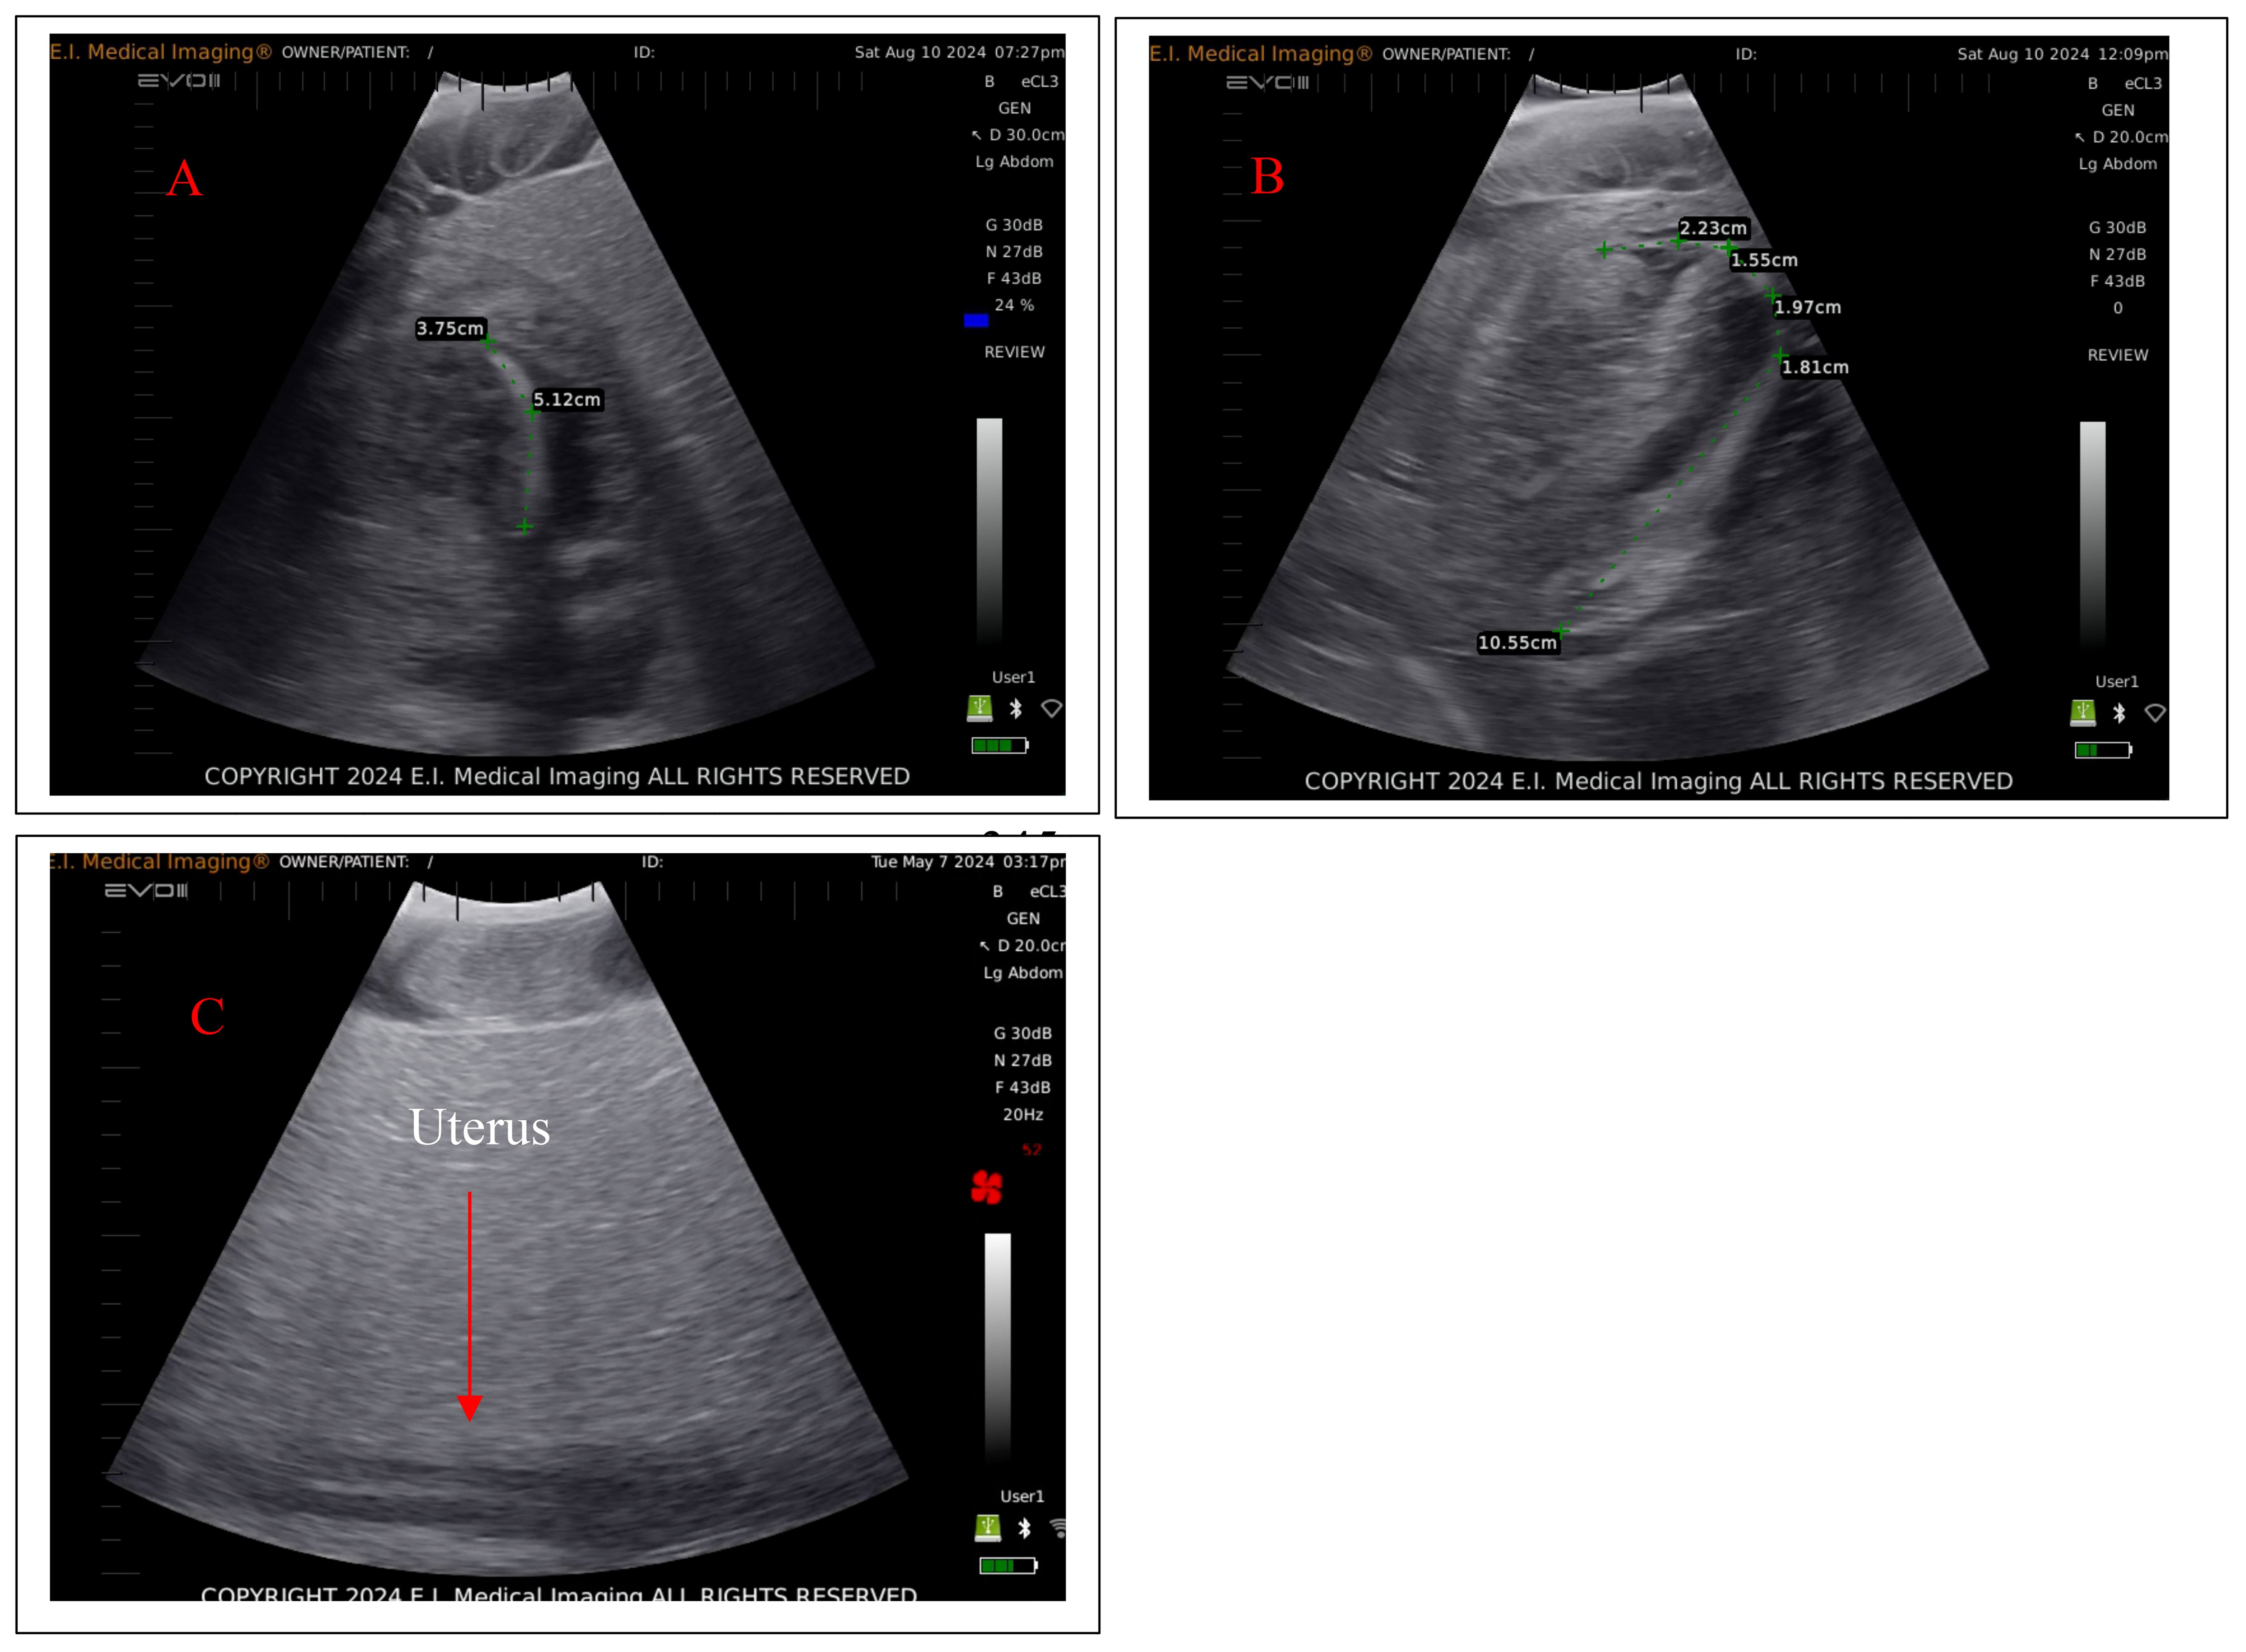The height and width of the screenshot is (1652, 2246).
Task: Select the 1.55cm measurement label
Action: [1764, 260]
